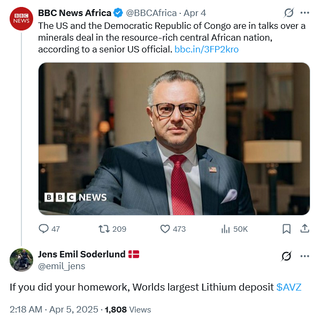320x320 pixels.
Task: Open the @BBCAfrica handle
Action: pyautogui.click(x=151, y=13)
